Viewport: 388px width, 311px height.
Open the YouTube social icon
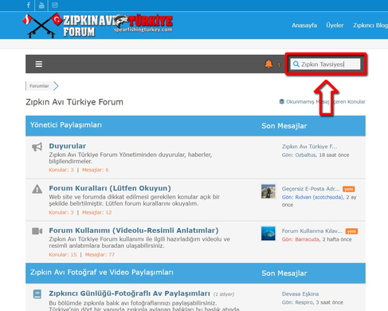tap(41, 5)
